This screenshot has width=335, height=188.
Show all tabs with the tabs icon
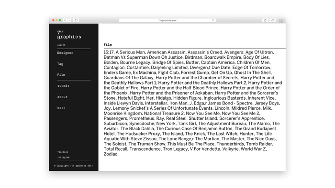pyautogui.click(x=272, y=20)
